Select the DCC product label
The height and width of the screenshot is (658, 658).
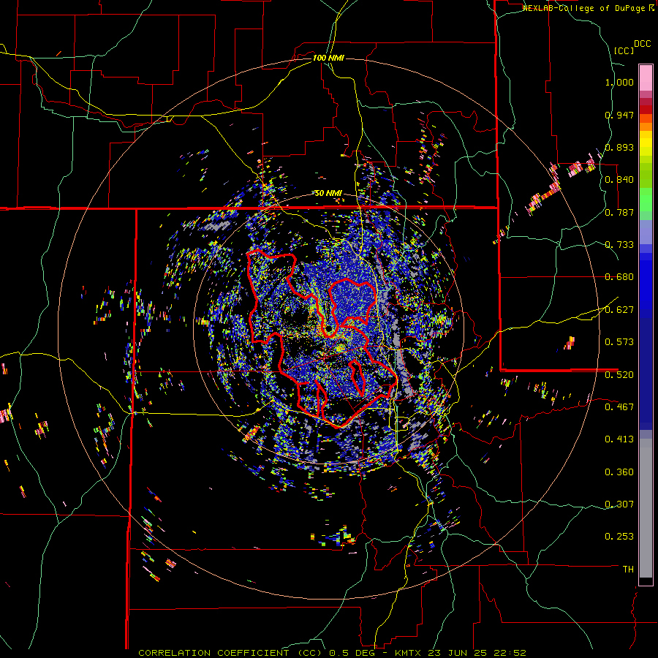(643, 44)
